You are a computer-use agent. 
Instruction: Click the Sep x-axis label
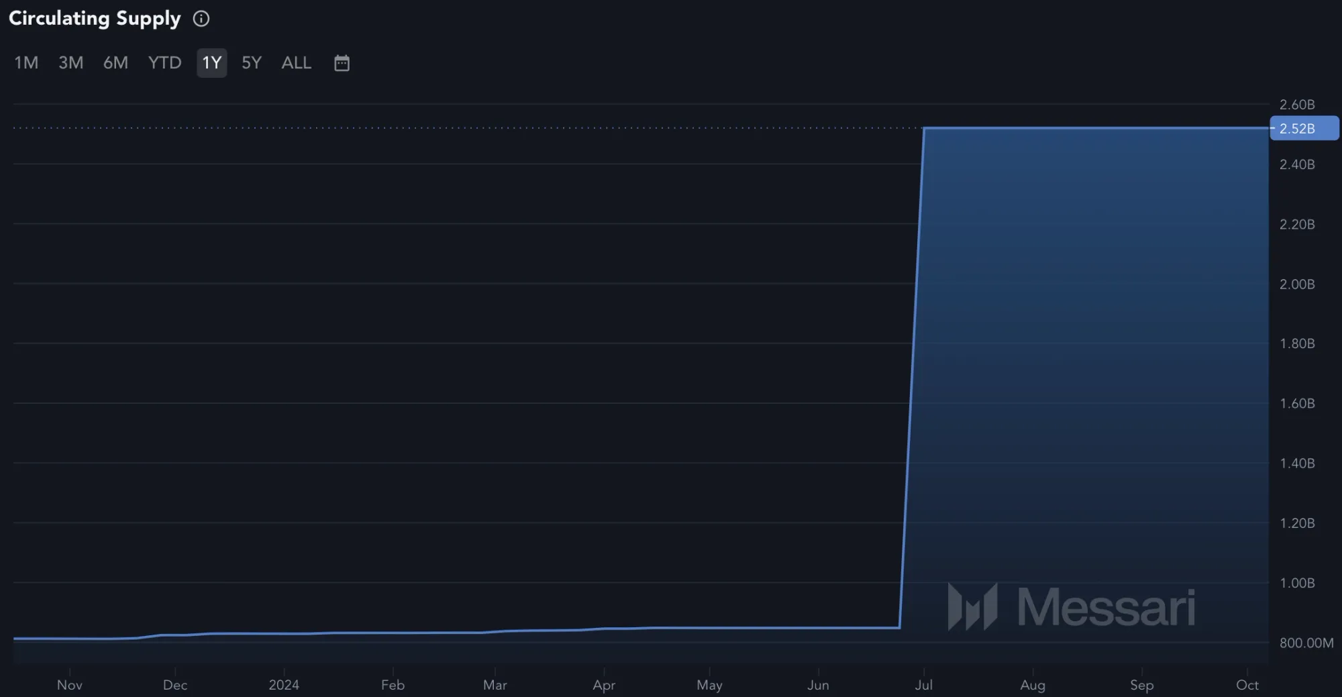pyautogui.click(x=1141, y=685)
